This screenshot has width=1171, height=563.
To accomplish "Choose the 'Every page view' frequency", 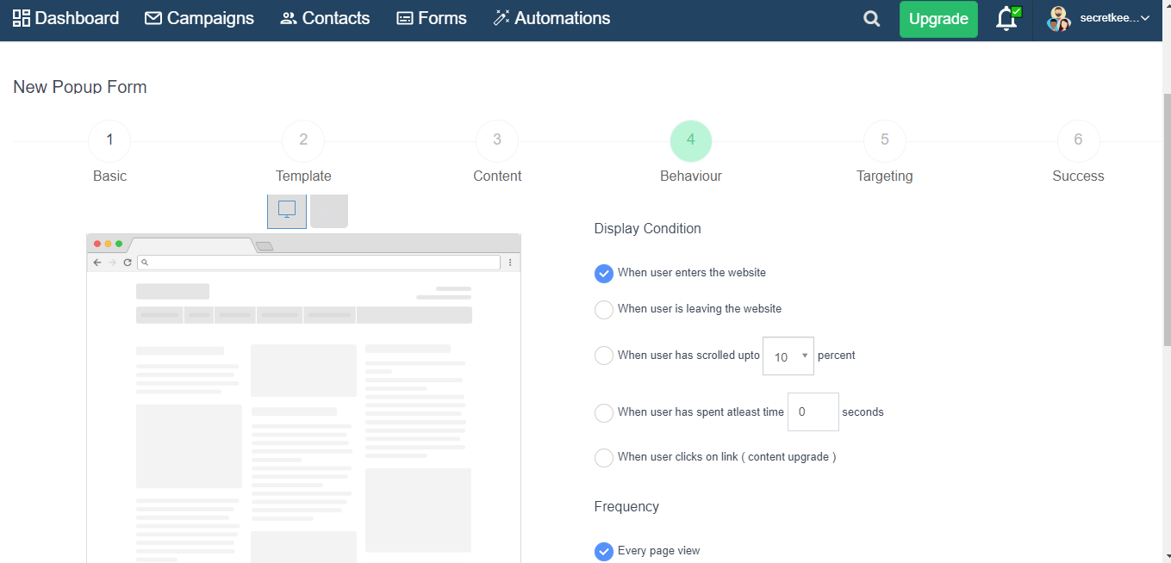I will pos(604,552).
